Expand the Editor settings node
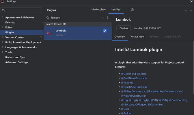 [3, 27]
